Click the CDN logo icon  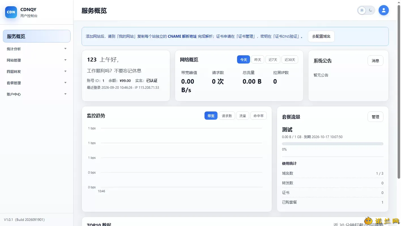11,12
